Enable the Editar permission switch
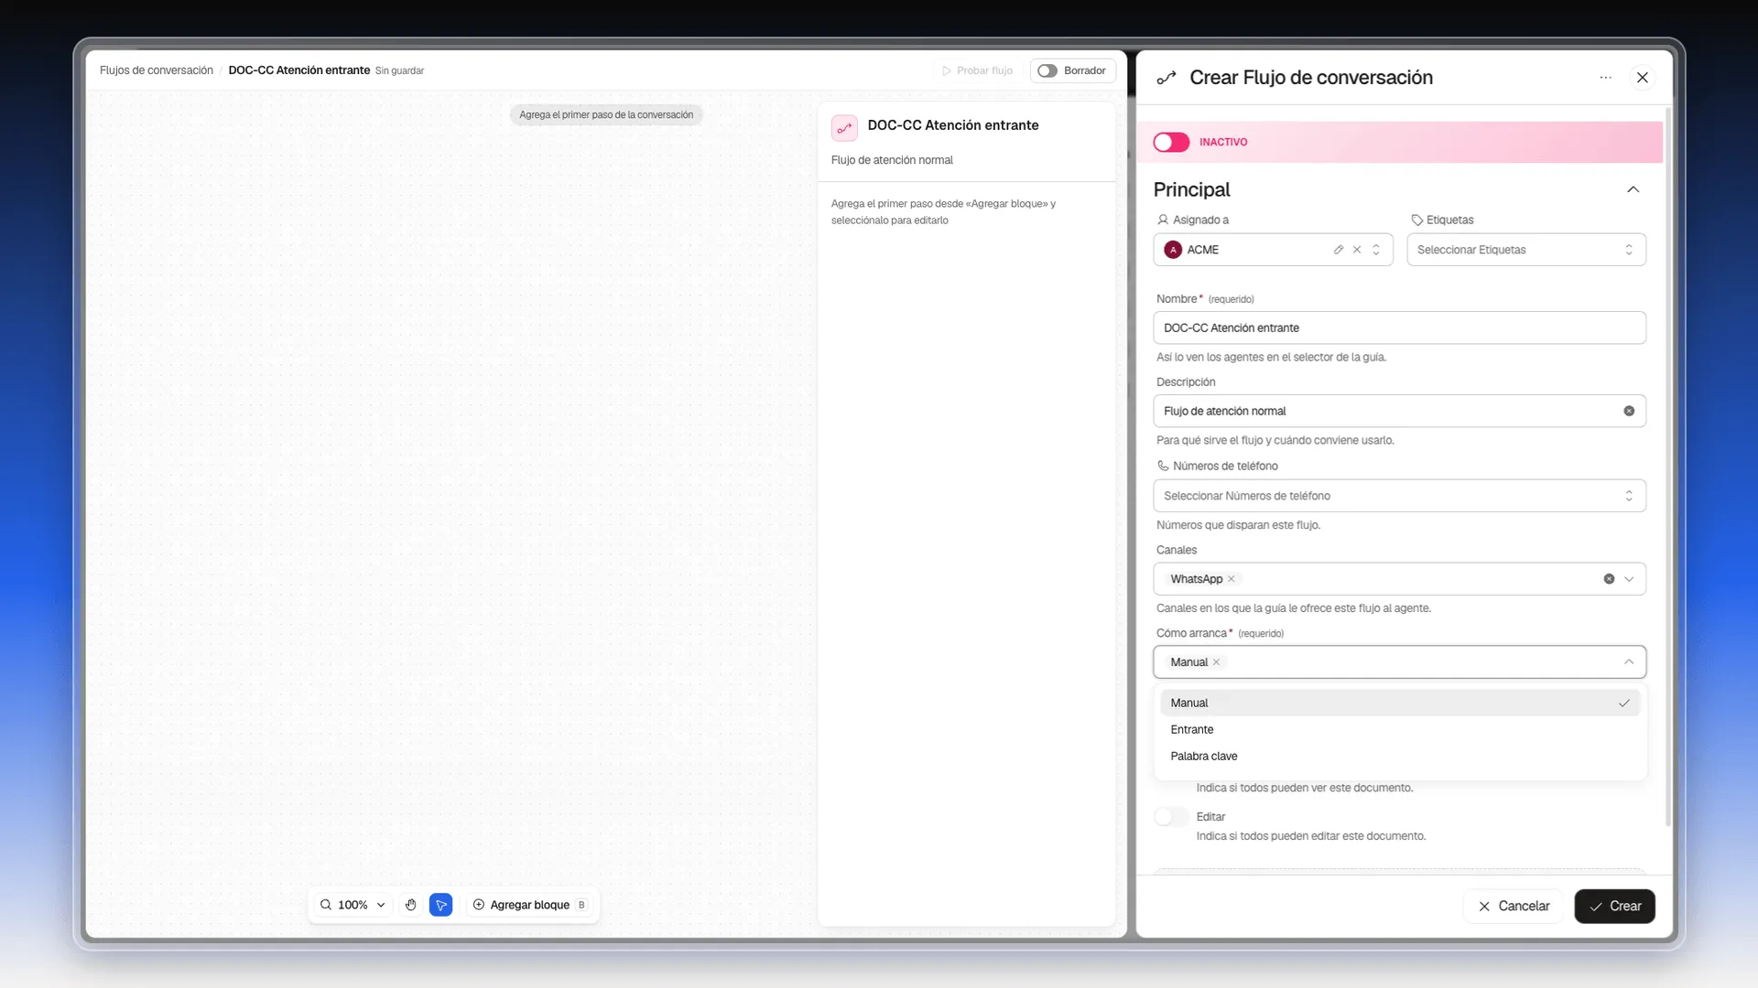Image resolution: width=1758 pixels, height=988 pixels. pyautogui.click(x=1171, y=817)
